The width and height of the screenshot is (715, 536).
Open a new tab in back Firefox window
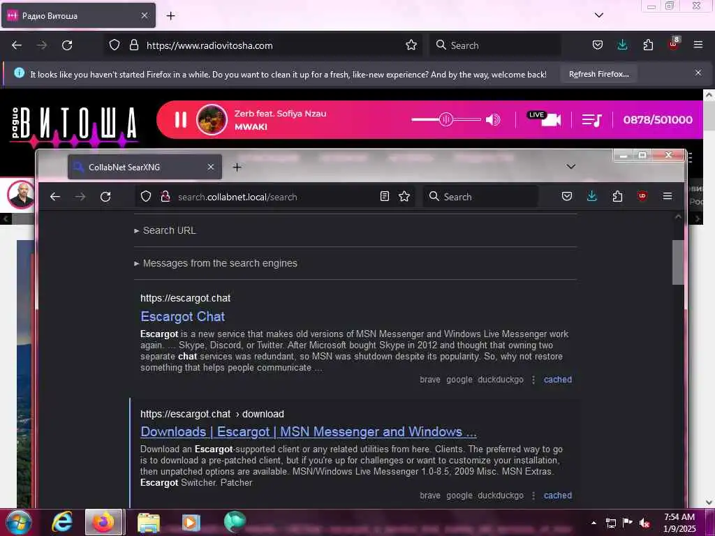(x=170, y=16)
